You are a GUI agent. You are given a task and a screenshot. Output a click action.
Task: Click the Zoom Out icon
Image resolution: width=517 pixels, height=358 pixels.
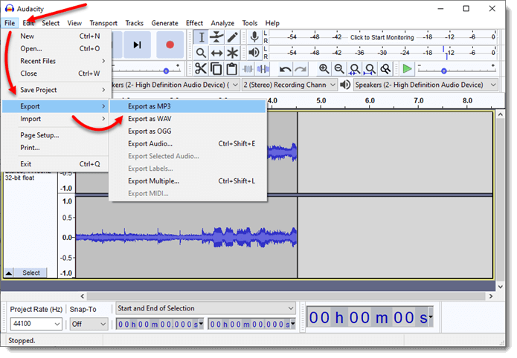[339, 69]
